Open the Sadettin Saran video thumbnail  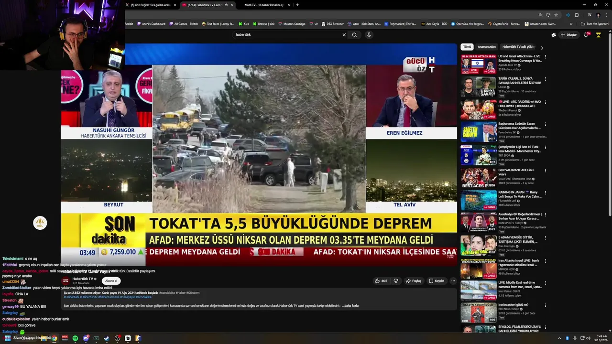pos(478,132)
